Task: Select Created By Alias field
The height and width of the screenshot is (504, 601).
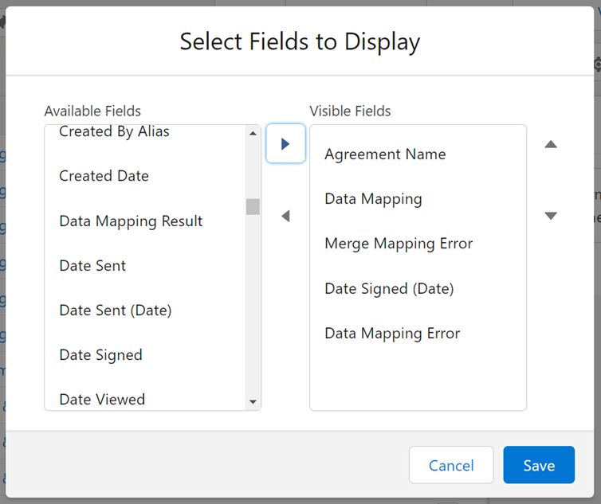Action: point(114,132)
